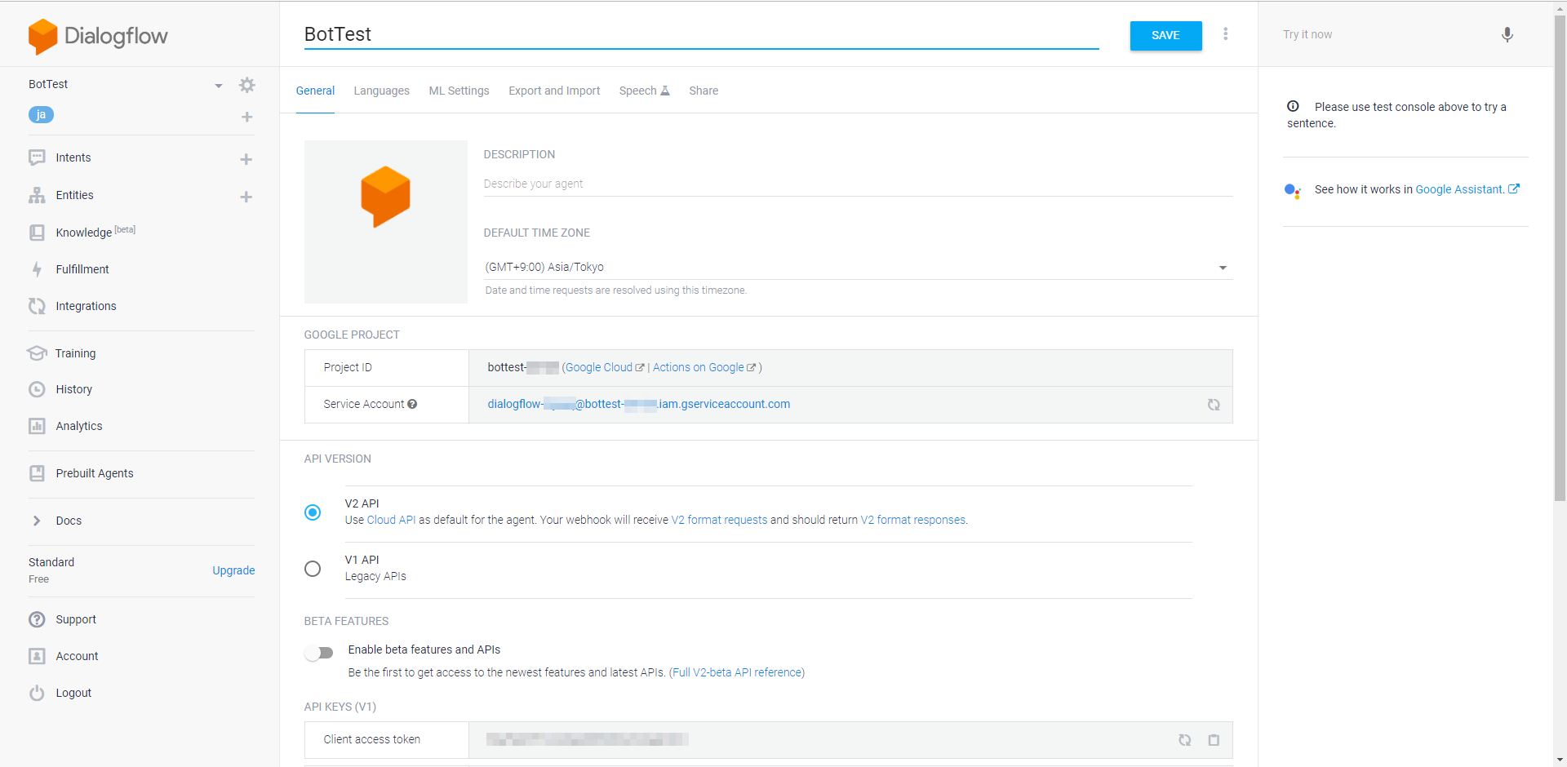
Task: Keep V2 API selected
Action: pos(313,512)
